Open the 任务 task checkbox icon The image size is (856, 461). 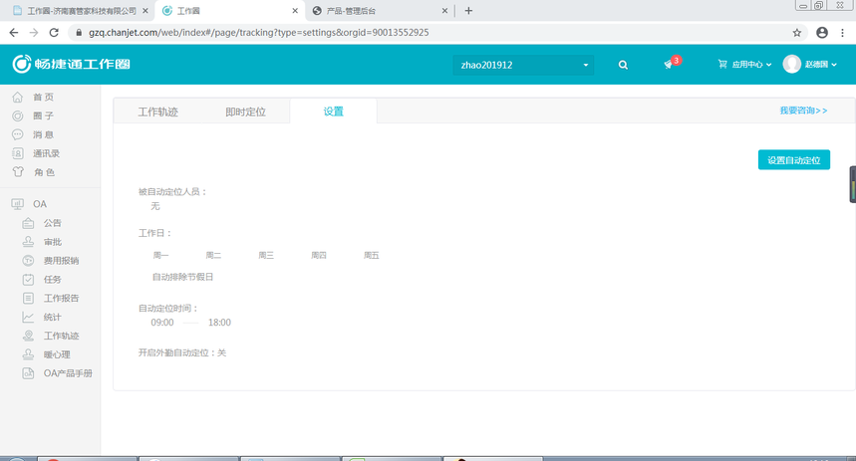pyautogui.click(x=28, y=280)
